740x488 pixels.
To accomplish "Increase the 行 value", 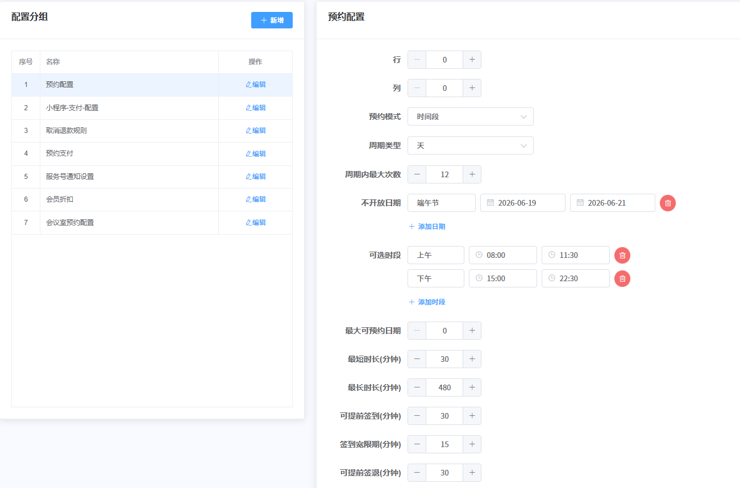I will pos(472,60).
